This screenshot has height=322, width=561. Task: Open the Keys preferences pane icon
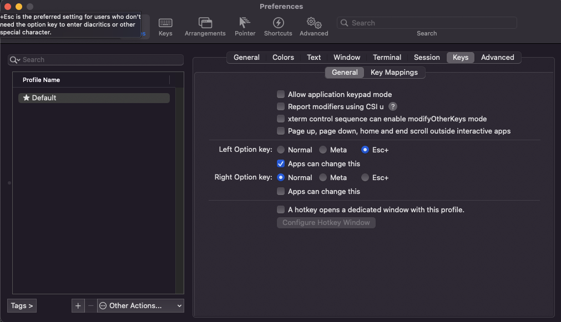(165, 25)
